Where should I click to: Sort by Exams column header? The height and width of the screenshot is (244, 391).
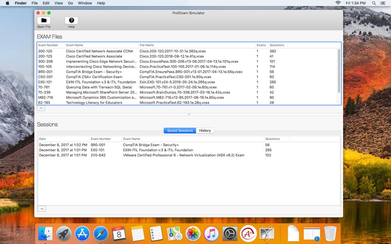tap(262, 45)
